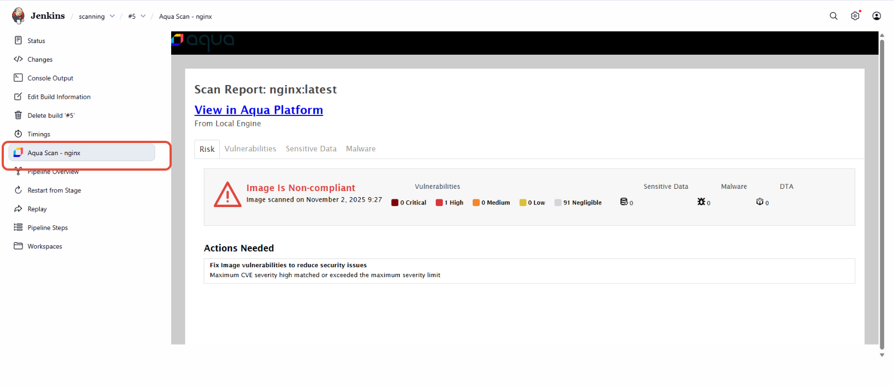
Task: Click the Sensitive Data database icon
Action: pyautogui.click(x=623, y=202)
